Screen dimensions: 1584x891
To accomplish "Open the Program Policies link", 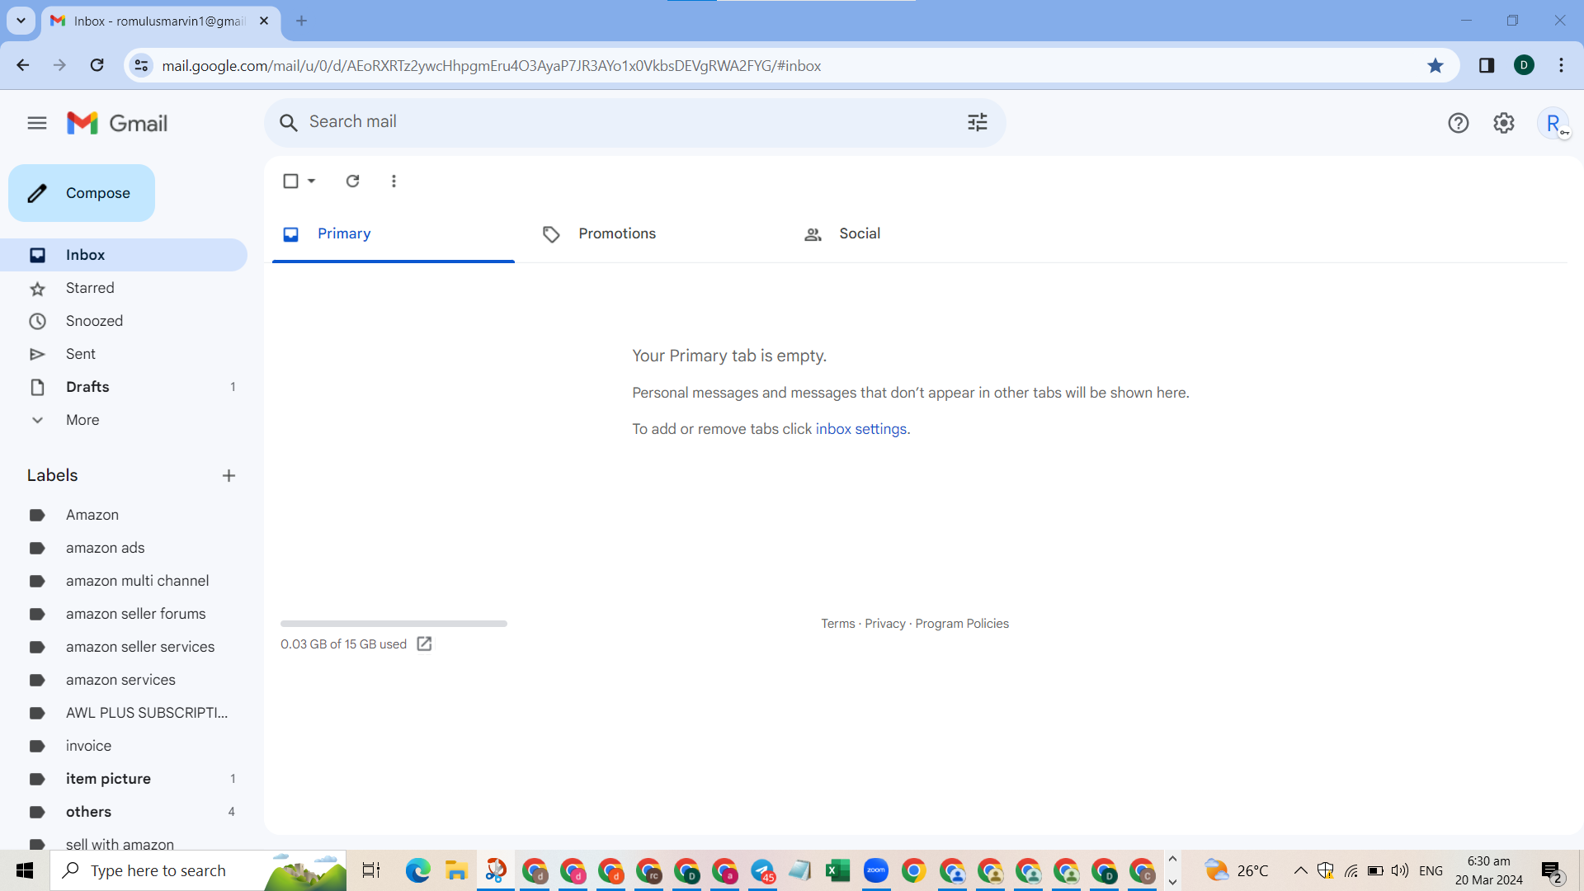I will (962, 624).
